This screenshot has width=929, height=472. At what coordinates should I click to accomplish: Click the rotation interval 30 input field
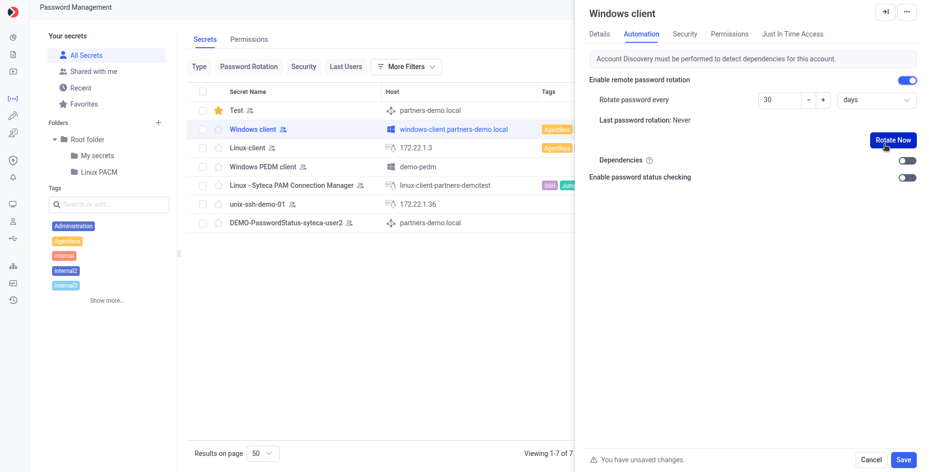(x=779, y=100)
